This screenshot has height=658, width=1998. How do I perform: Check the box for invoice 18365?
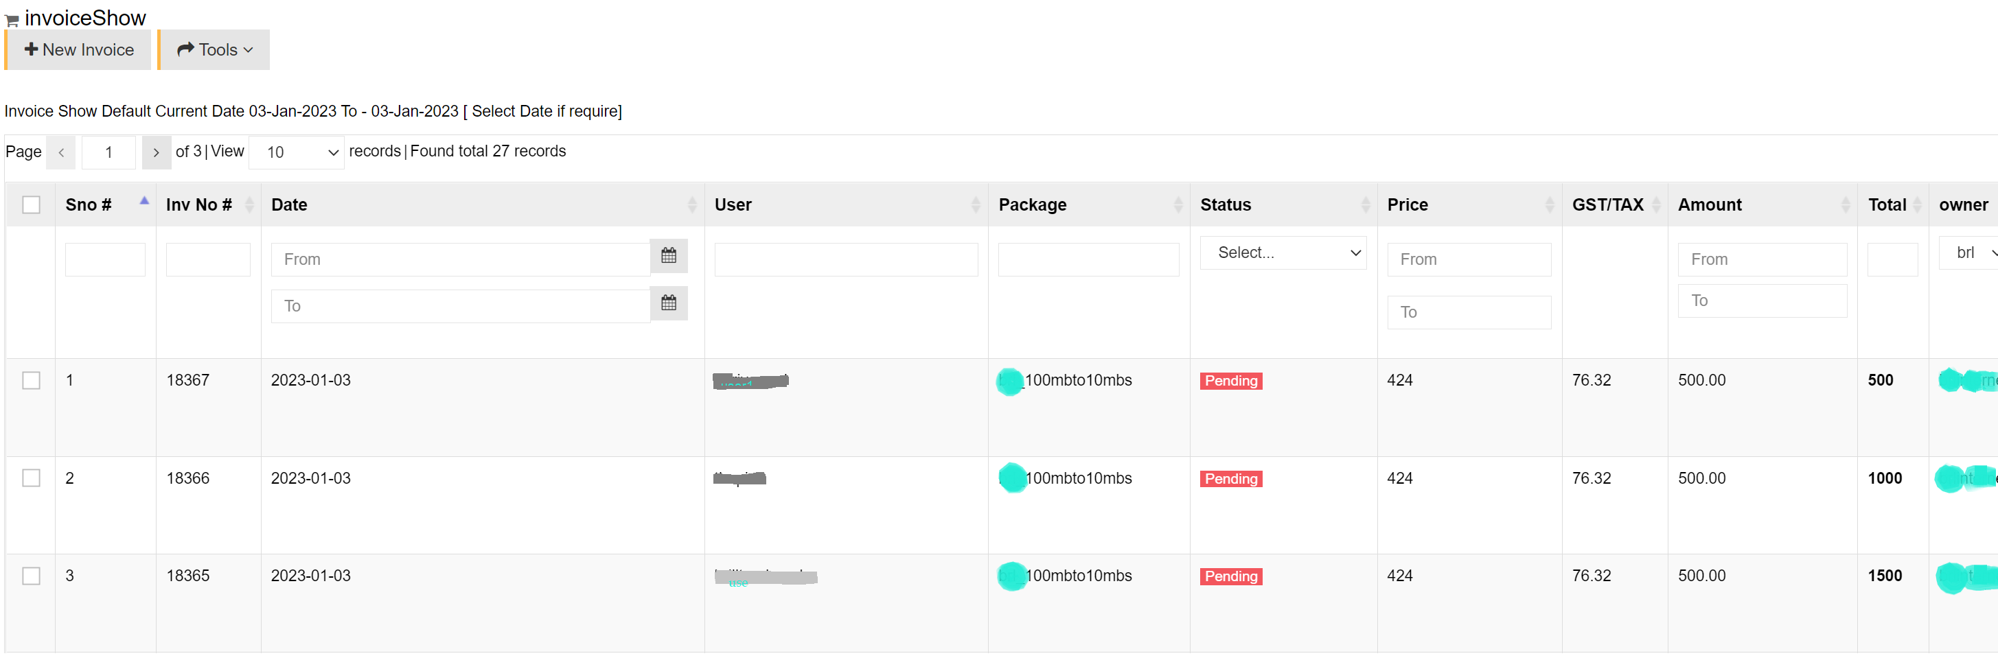point(31,576)
